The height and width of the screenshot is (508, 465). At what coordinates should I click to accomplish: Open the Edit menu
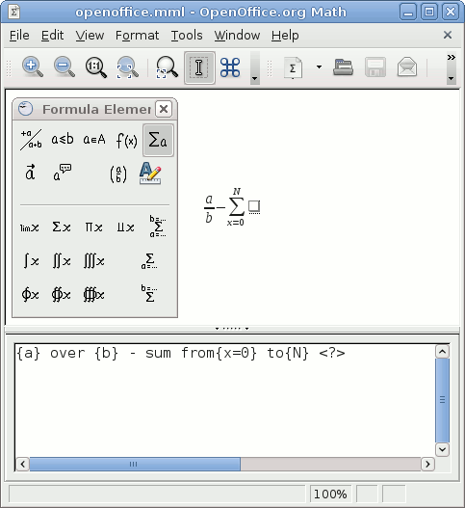tap(52, 35)
